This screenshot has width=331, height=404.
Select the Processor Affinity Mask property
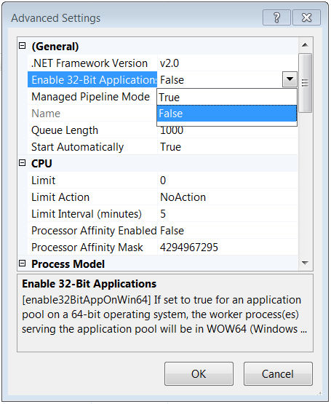(x=92, y=247)
